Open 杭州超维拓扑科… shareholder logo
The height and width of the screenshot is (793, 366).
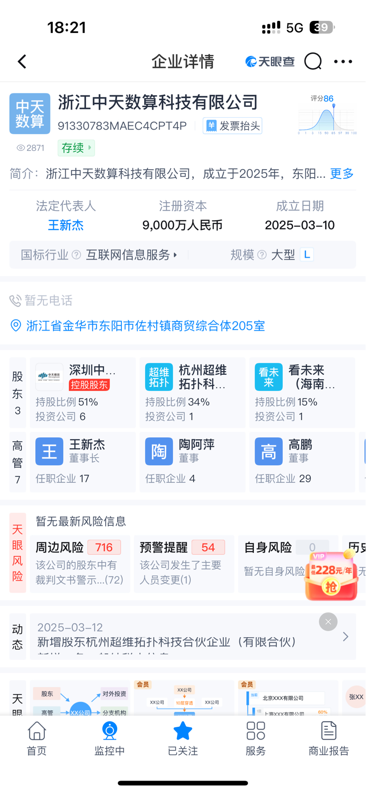tap(159, 377)
